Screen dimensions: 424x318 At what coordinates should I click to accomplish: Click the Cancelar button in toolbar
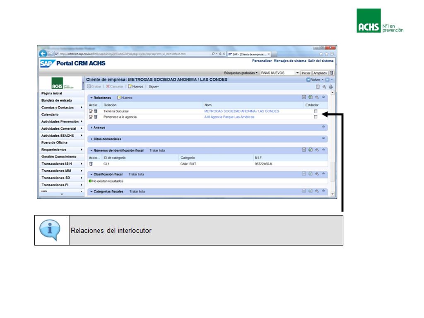[115, 87]
